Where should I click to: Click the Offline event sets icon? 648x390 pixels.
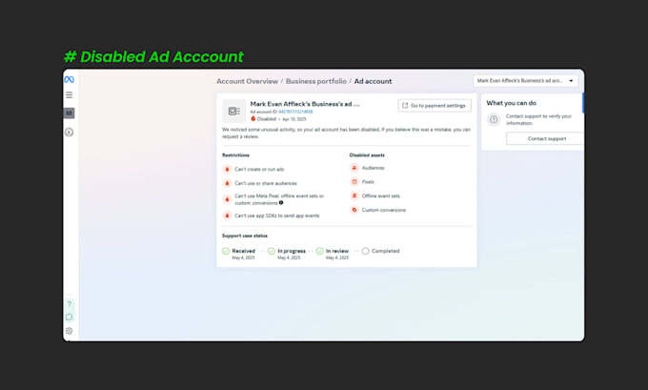(x=354, y=195)
